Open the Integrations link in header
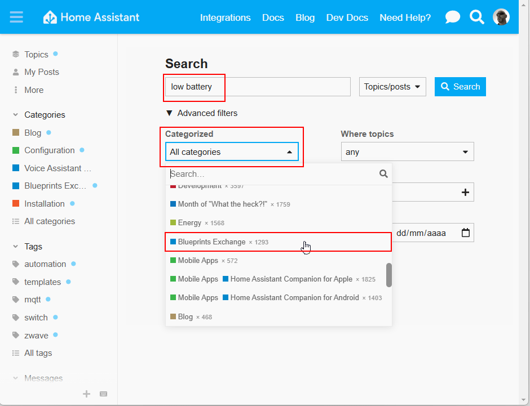 225,17
